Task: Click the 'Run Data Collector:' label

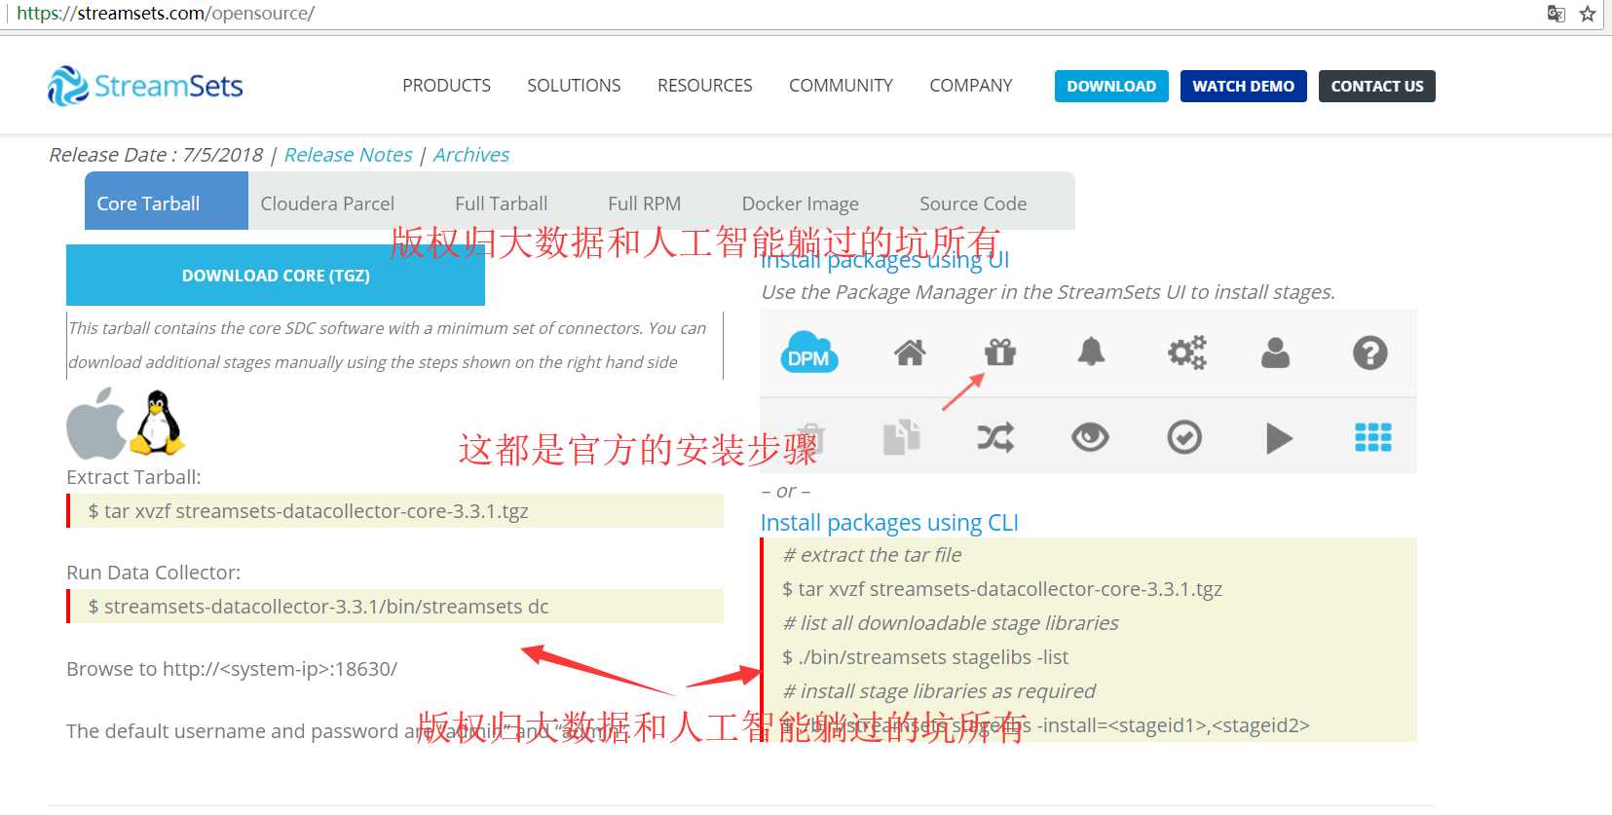Action: click(x=153, y=573)
